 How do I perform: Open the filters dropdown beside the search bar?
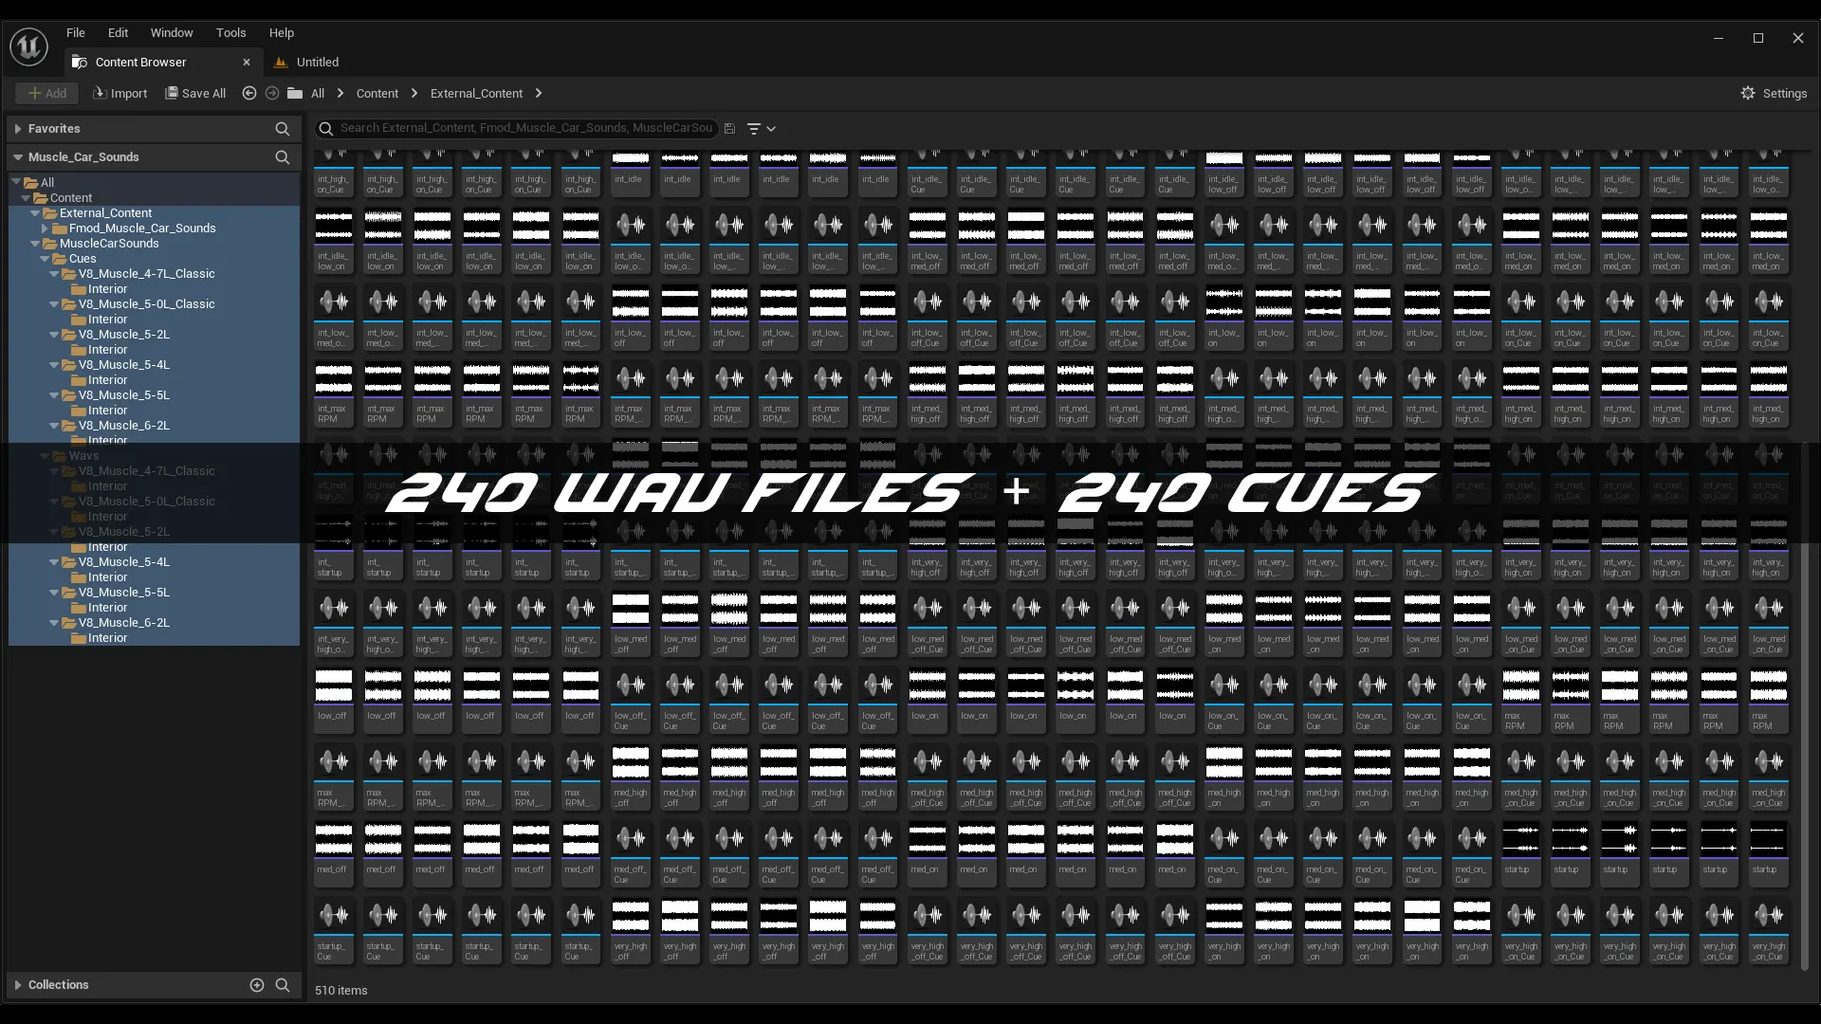tap(761, 128)
